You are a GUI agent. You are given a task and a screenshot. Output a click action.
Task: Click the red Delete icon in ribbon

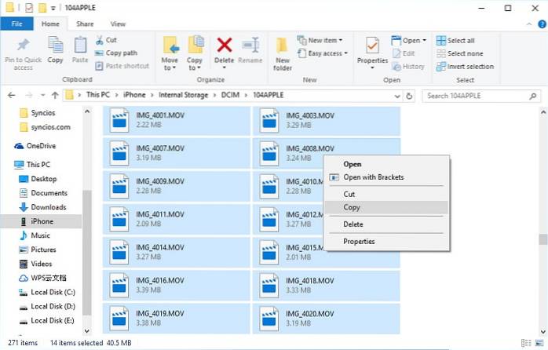pos(225,46)
